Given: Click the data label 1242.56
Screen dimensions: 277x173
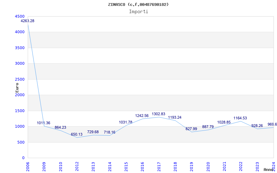Looking at the screenshot, I should pos(142,116).
